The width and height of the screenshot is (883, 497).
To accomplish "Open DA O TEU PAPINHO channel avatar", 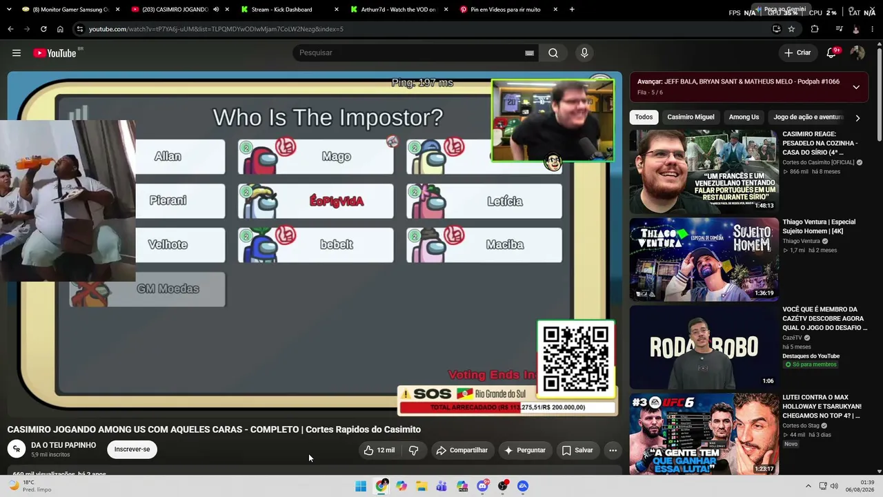I will tap(17, 449).
